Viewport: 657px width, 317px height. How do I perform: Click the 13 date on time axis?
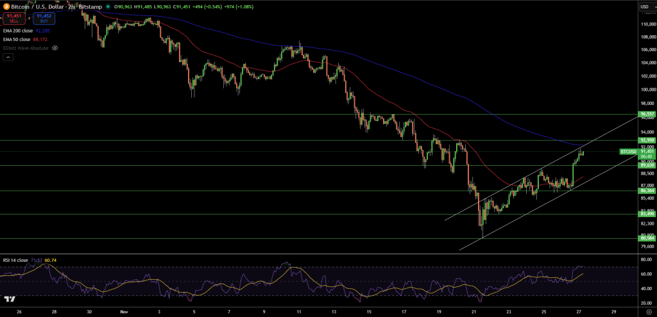tap(334, 312)
